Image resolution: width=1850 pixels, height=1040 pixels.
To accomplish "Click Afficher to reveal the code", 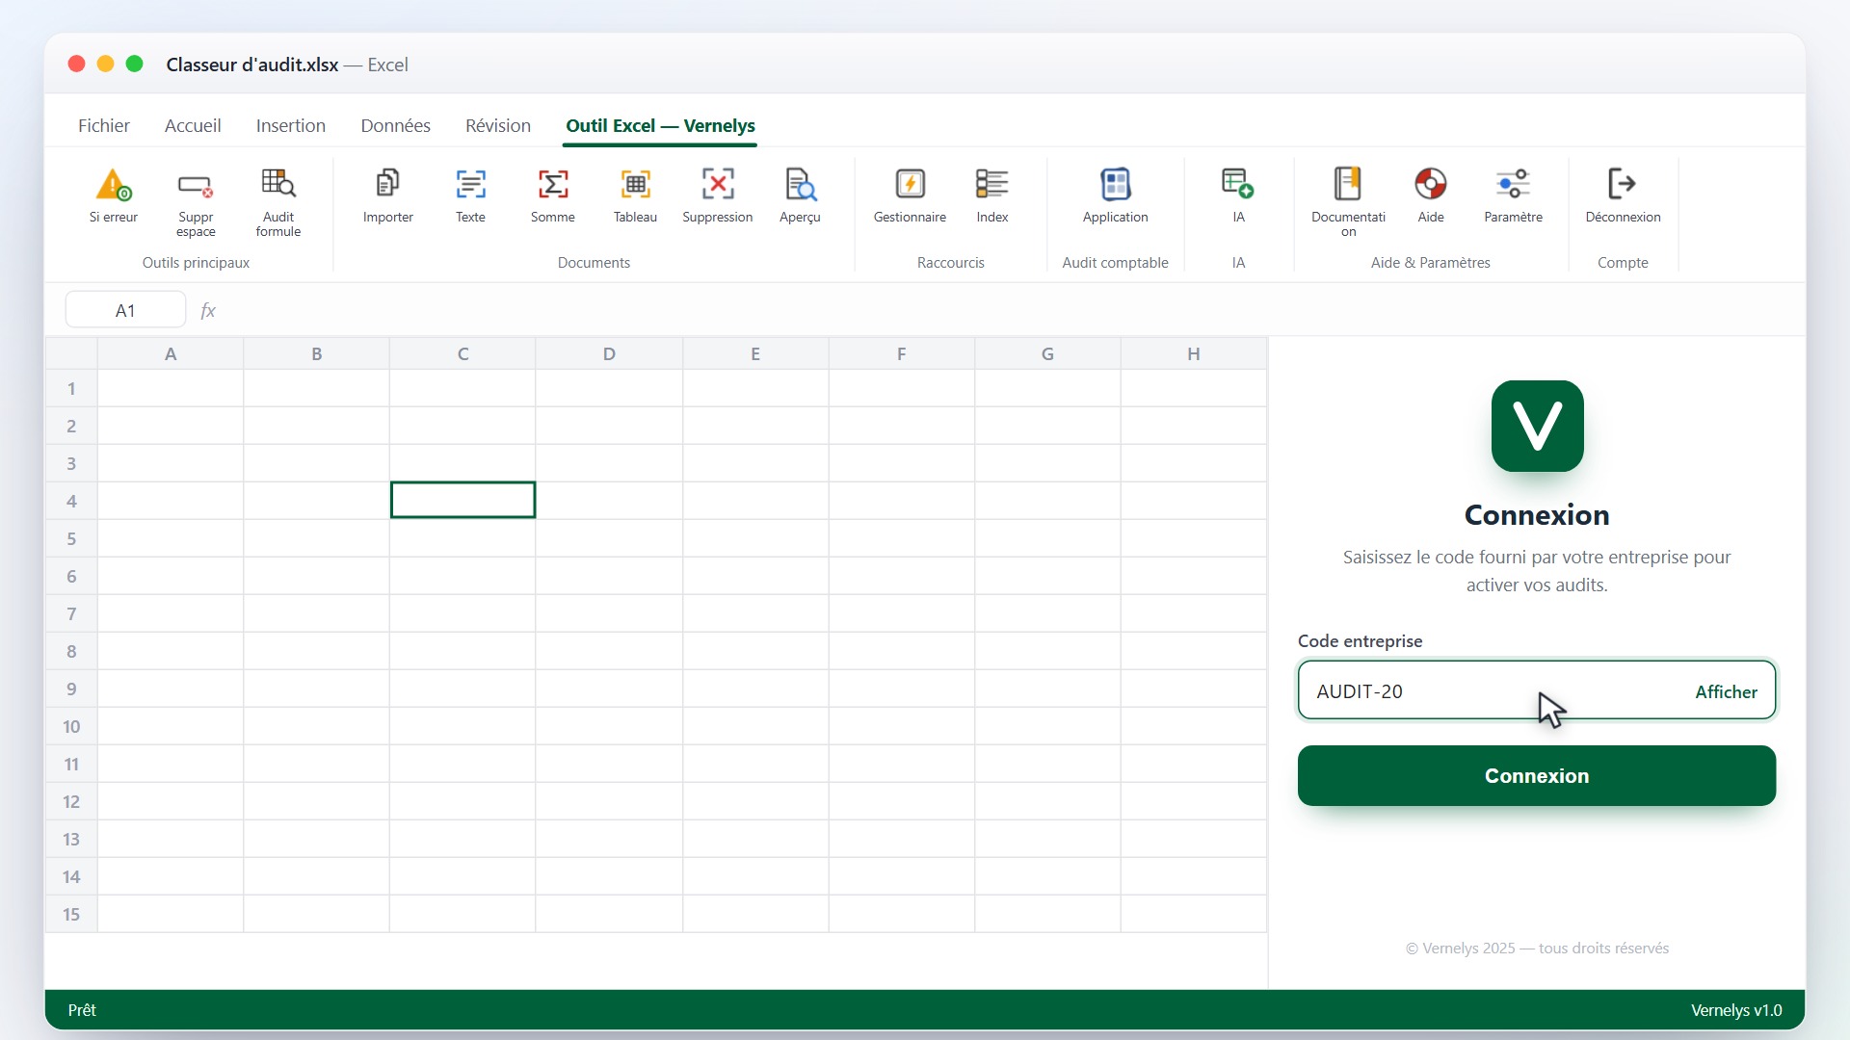I will coord(1726,691).
